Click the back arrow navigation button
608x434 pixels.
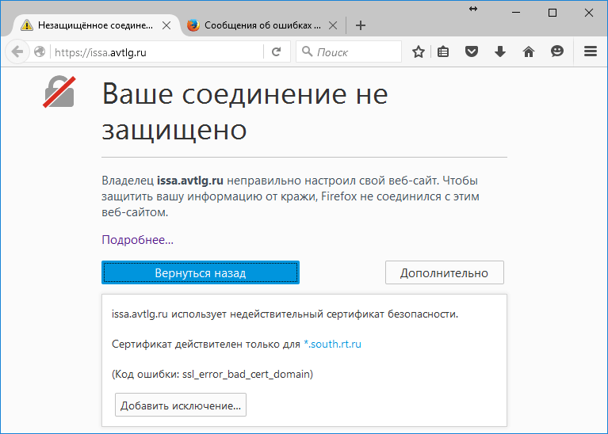(17, 51)
